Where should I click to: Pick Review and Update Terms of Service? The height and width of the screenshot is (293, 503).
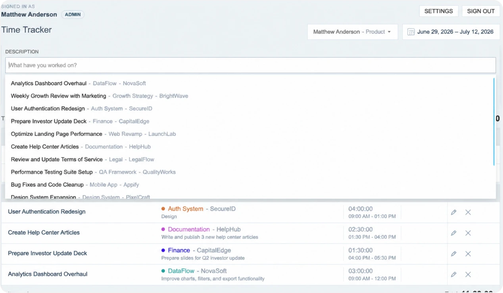[250, 160]
